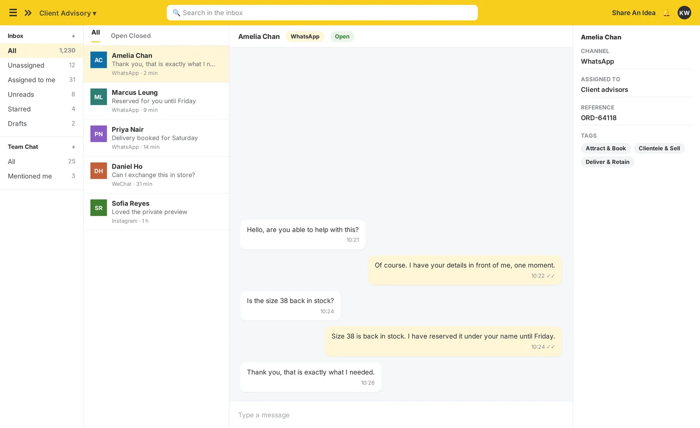700x428 pixels.
Task: Open the hamburger menu
Action: 13,13
